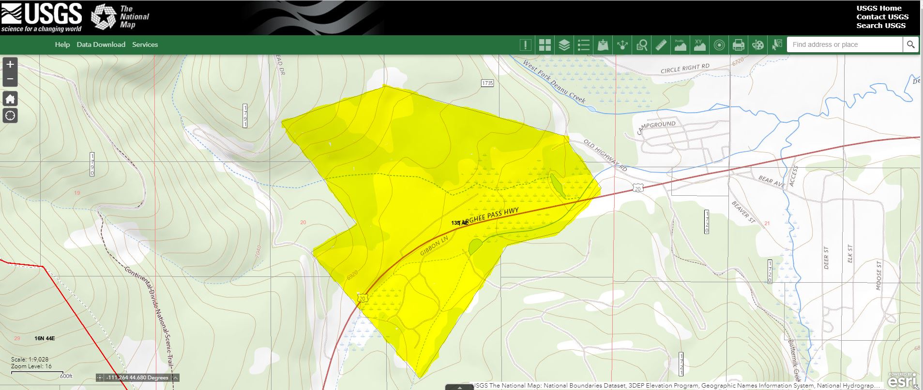Screen dimensions: 923x390
Task: Click the 1721 road marker
Action: coord(681,364)
